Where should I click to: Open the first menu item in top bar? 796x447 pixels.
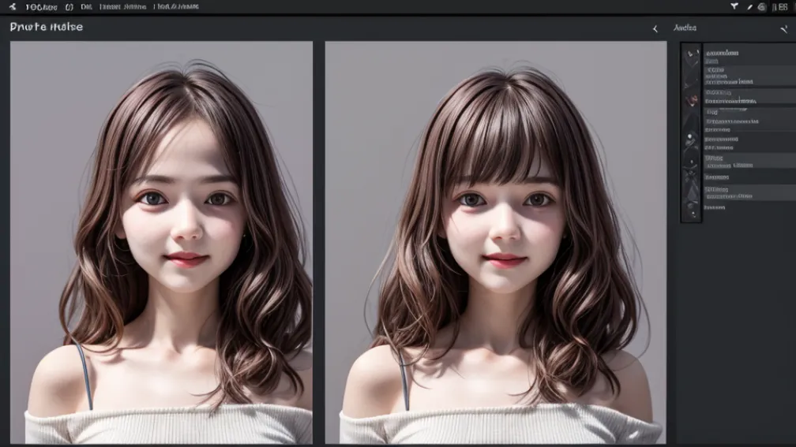tap(41, 7)
